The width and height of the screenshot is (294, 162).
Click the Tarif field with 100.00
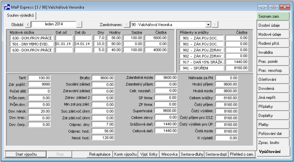[39, 78]
